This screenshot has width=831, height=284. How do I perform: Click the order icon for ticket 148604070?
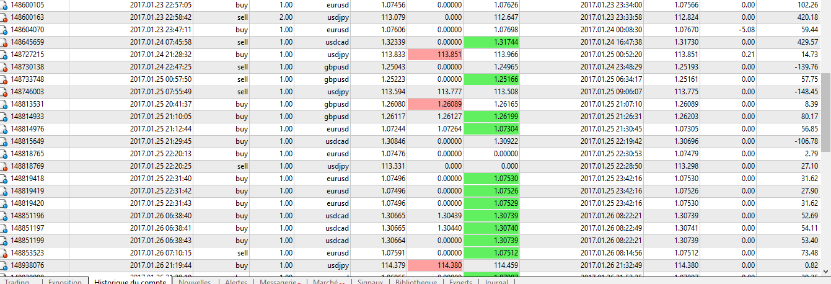click(x=4, y=30)
